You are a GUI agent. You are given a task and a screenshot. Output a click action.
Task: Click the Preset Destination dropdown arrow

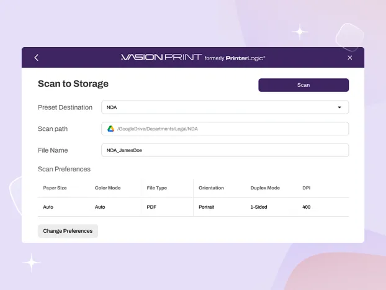(339, 107)
